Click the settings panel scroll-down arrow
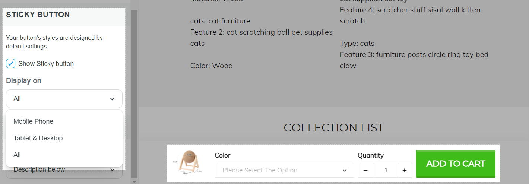This screenshot has width=529, height=184. (x=134, y=181)
